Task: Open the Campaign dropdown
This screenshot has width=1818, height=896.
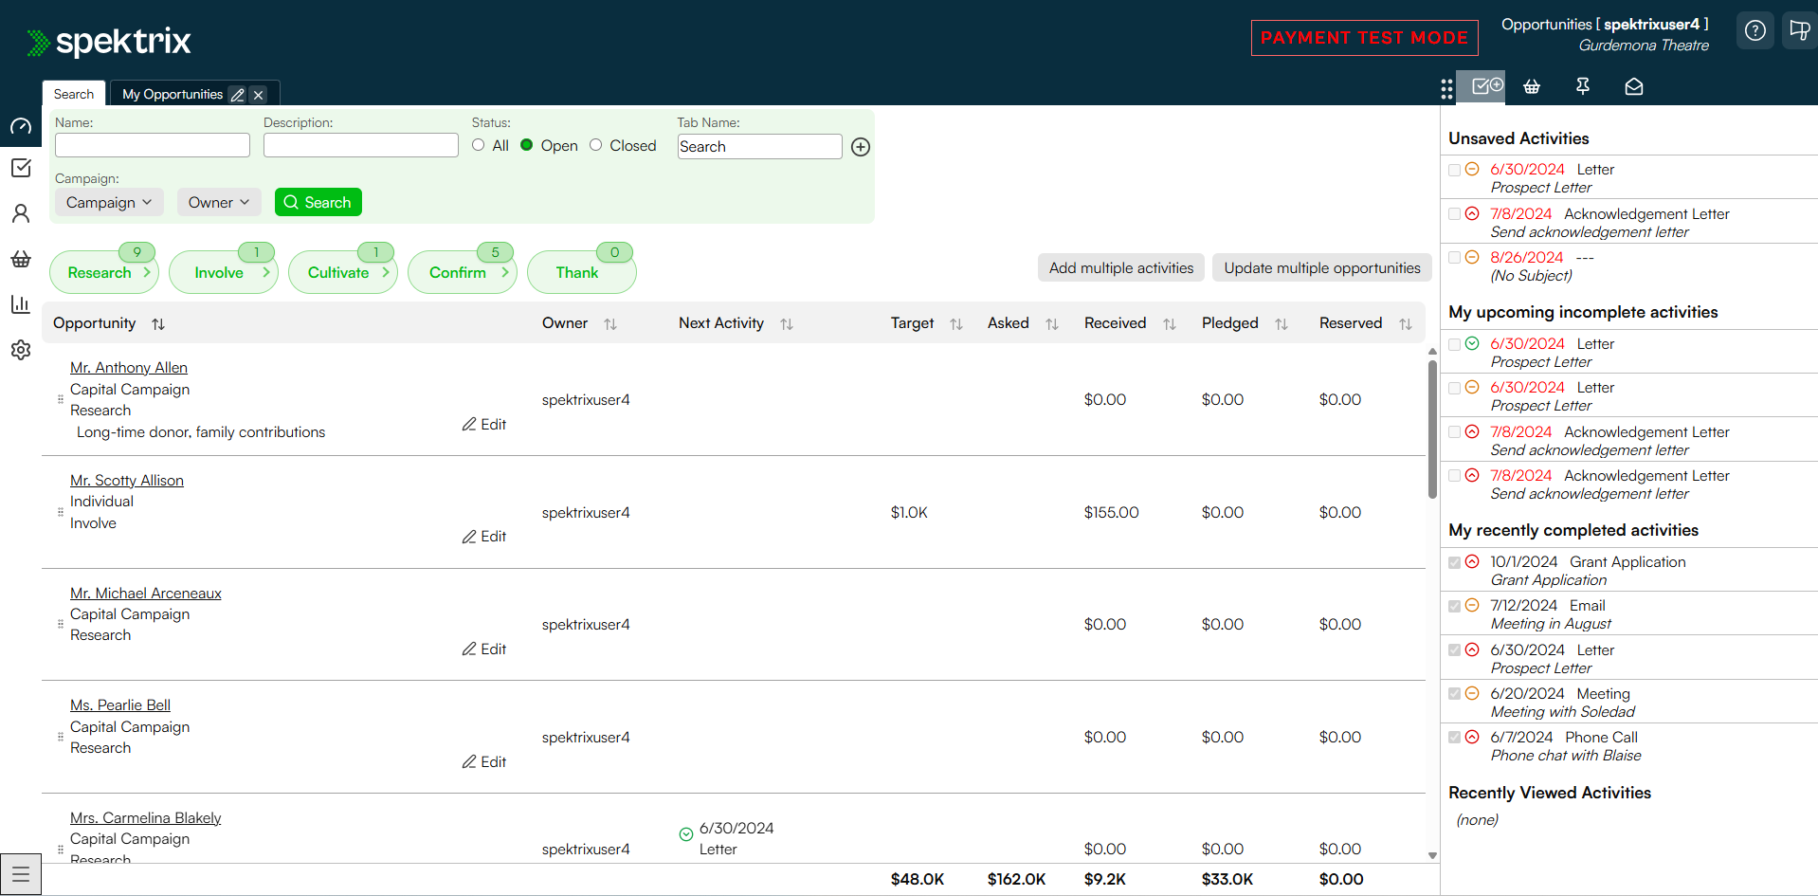Action: pos(109,202)
